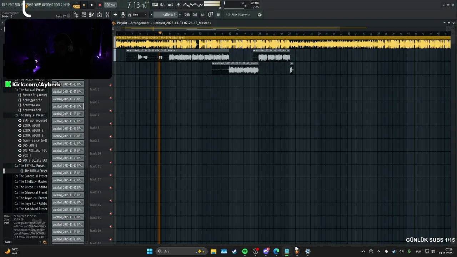This screenshot has width=457, height=257.
Task: Open Spotify from the taskbar
Action: [245, 251]
